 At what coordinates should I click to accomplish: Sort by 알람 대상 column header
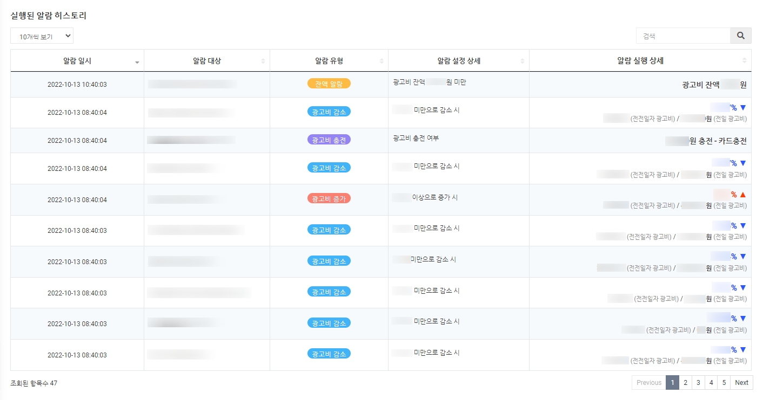(207, 61)
